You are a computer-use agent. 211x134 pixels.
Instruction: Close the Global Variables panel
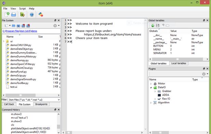(207, 20)
